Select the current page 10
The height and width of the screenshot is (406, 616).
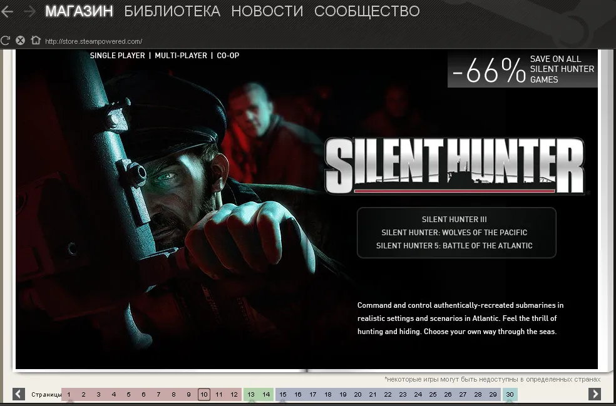click(x=204, y=394)
